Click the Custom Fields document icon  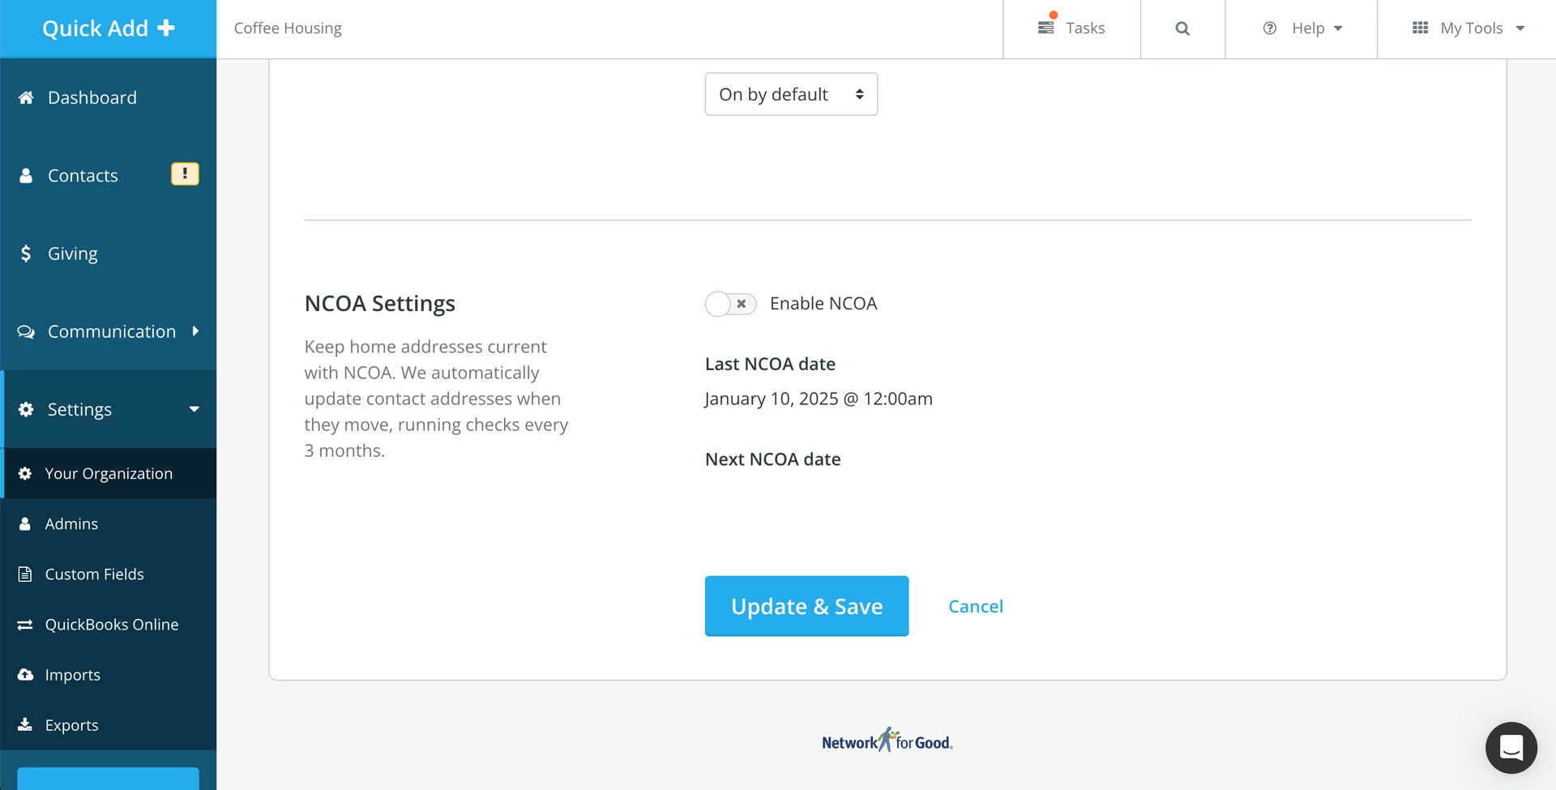pos(24,574)
